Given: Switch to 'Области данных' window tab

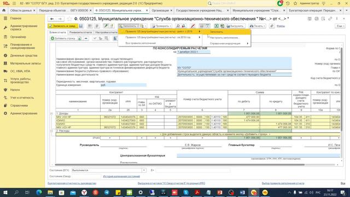Looking at the screenshot, I should click(x=21, y=10).
